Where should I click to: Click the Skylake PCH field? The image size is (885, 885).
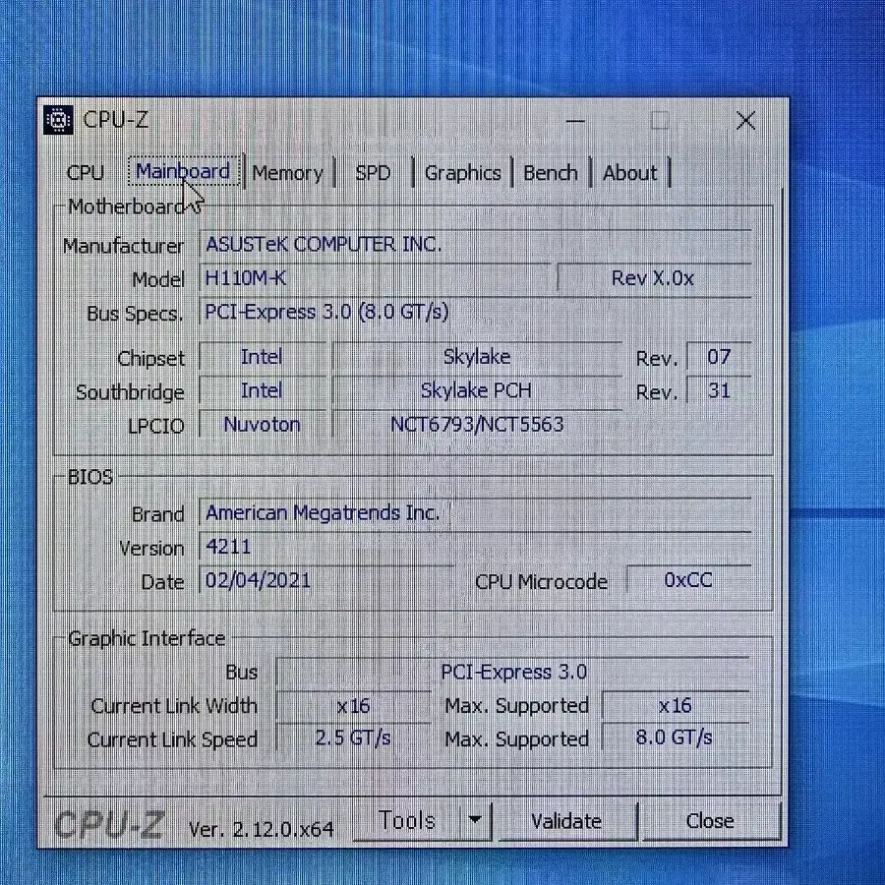tap(478, 390)
